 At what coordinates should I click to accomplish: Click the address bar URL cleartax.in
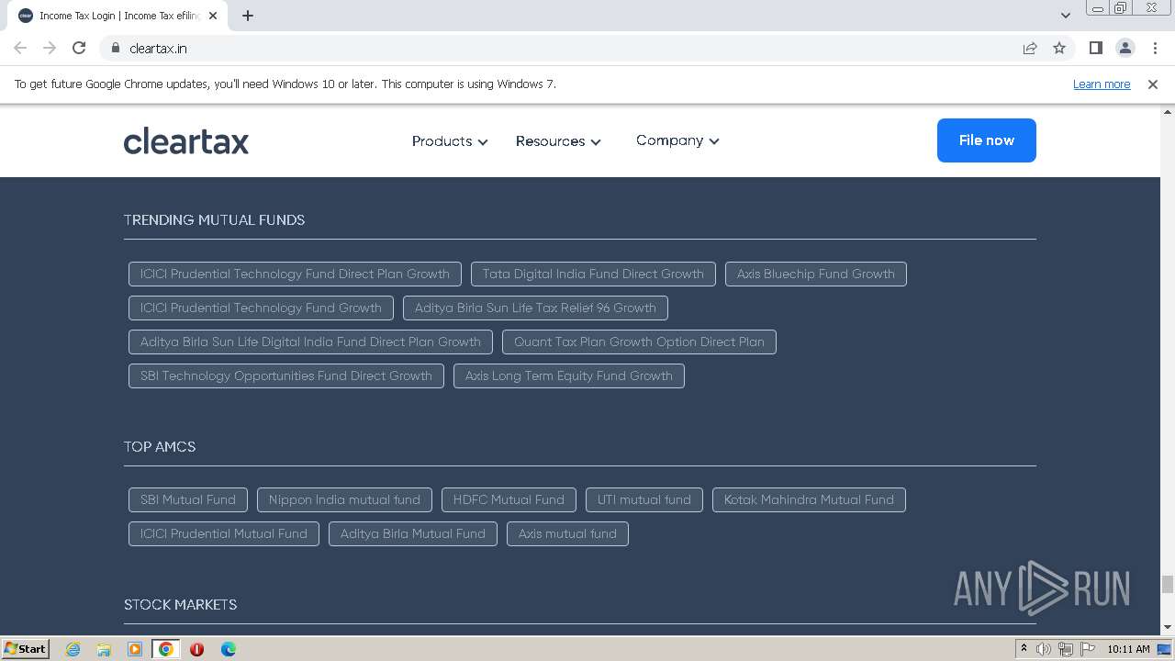(158, 48)
